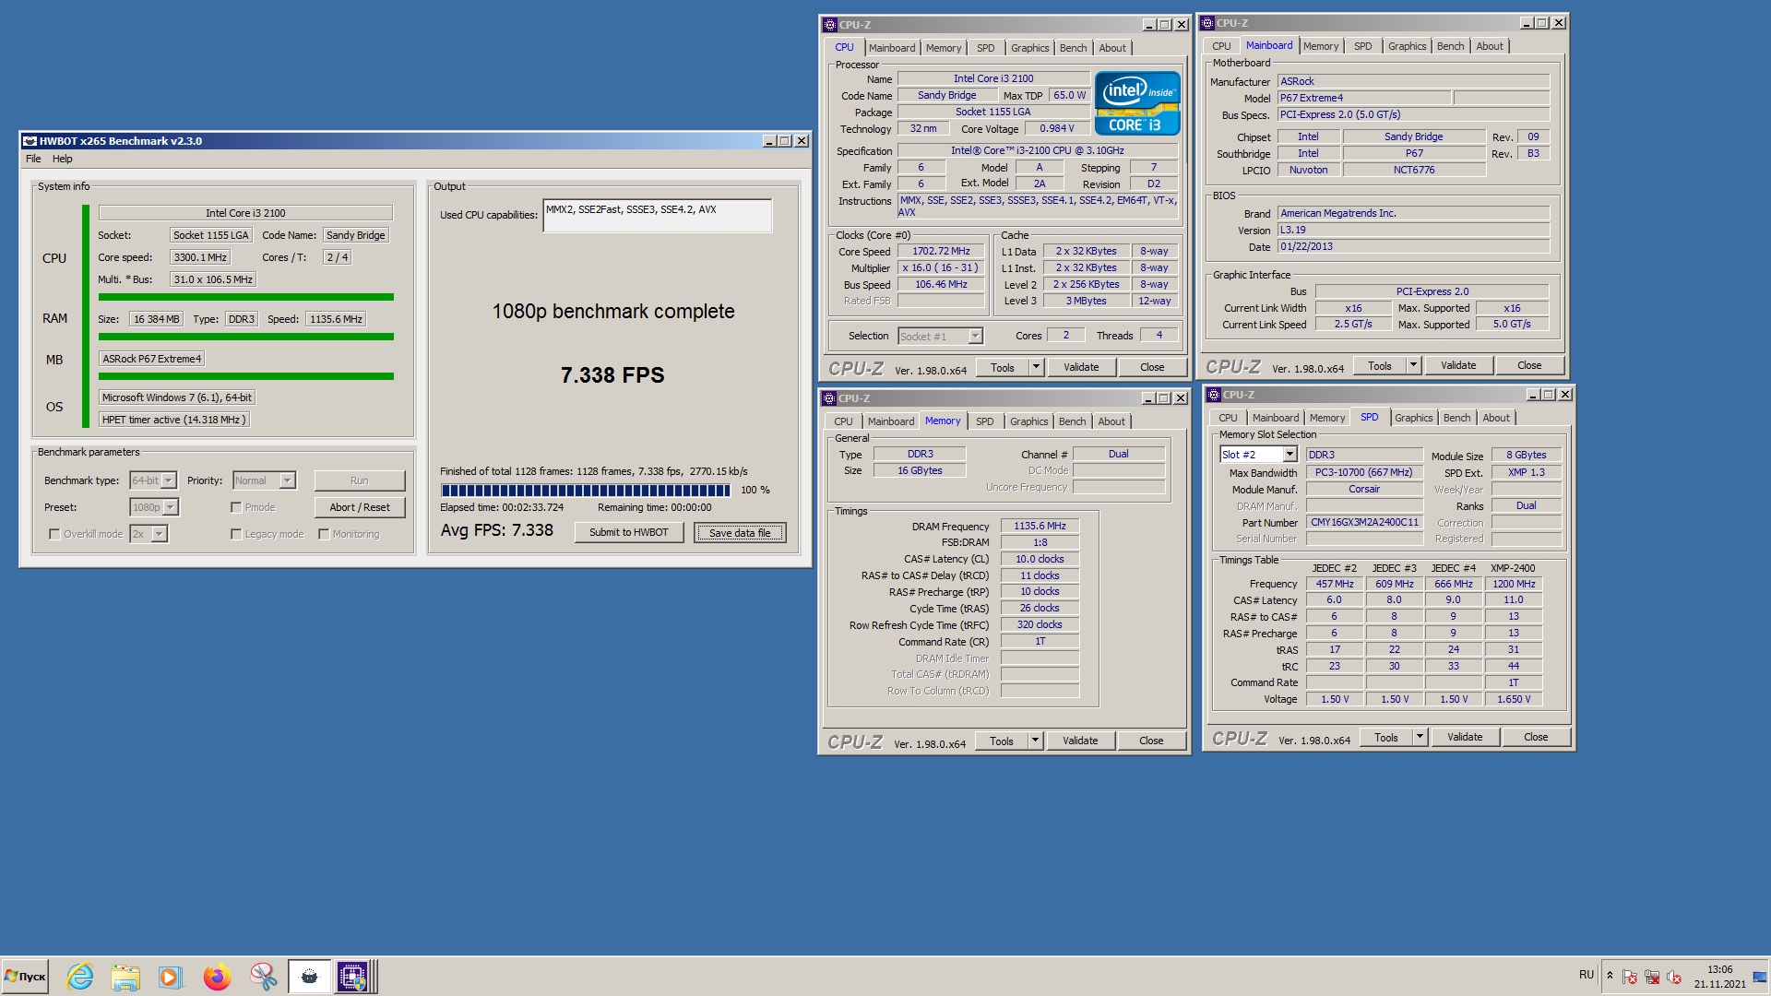Click HWBOT x265 Benchmark title bar icon

pos(30,141)
